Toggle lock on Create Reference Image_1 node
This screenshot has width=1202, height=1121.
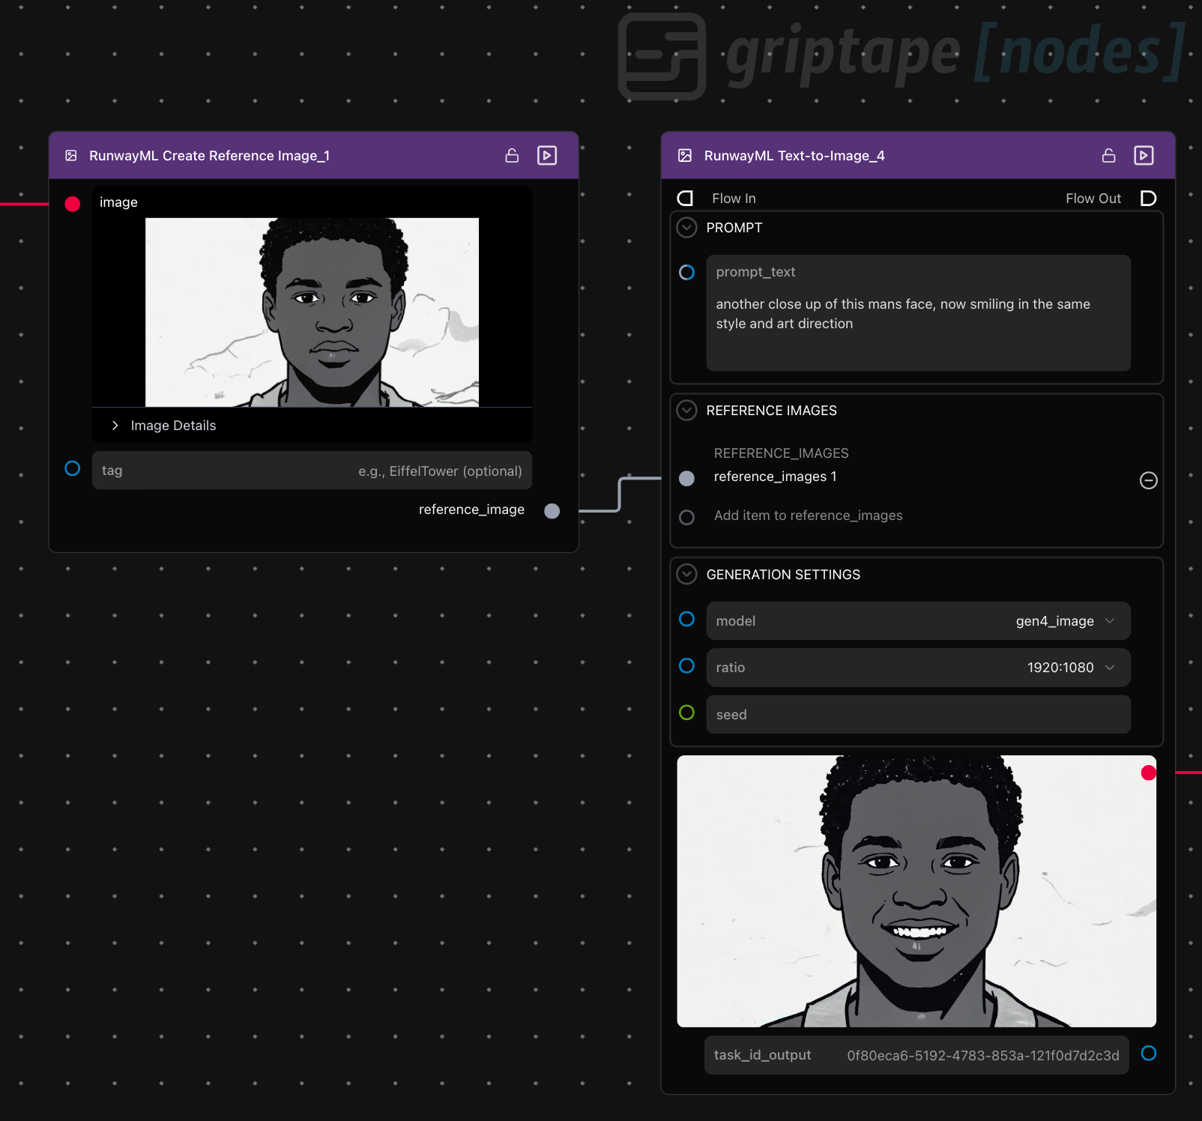512,155
